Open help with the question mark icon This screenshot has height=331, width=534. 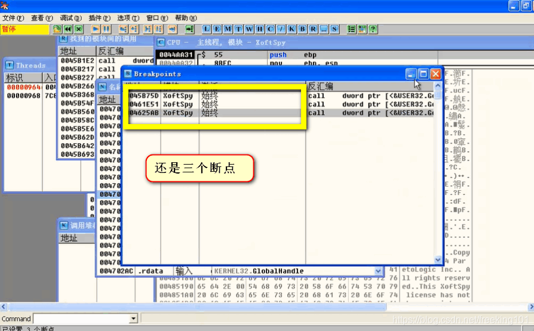pos(373,29)
